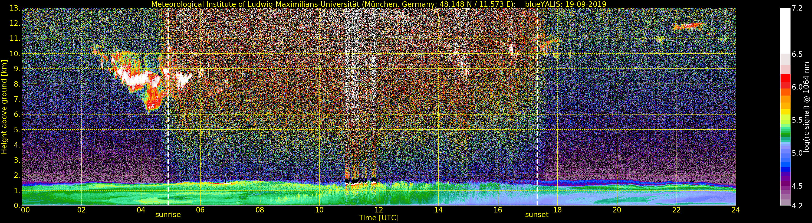Click the white top segment of the colorbar
The image size is (812, 223).
tap(785, 31)
